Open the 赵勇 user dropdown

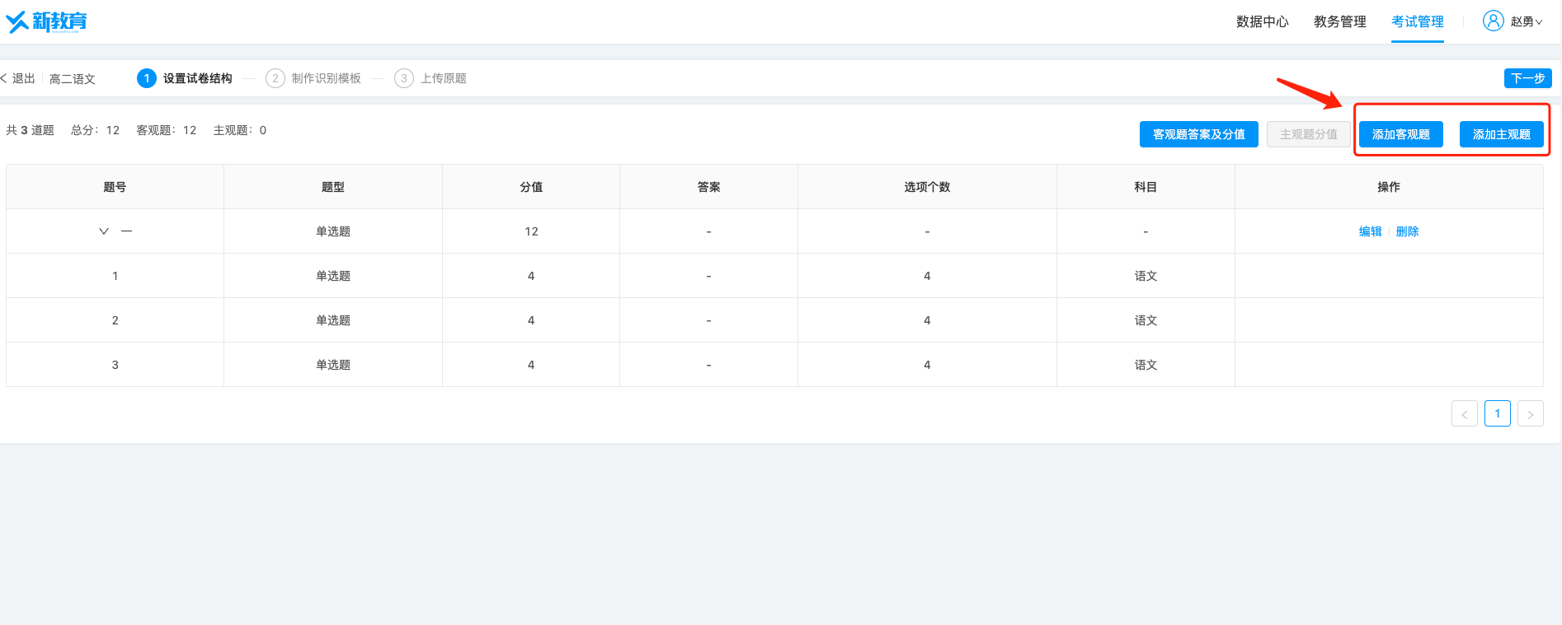click(x=1527, y=22)
